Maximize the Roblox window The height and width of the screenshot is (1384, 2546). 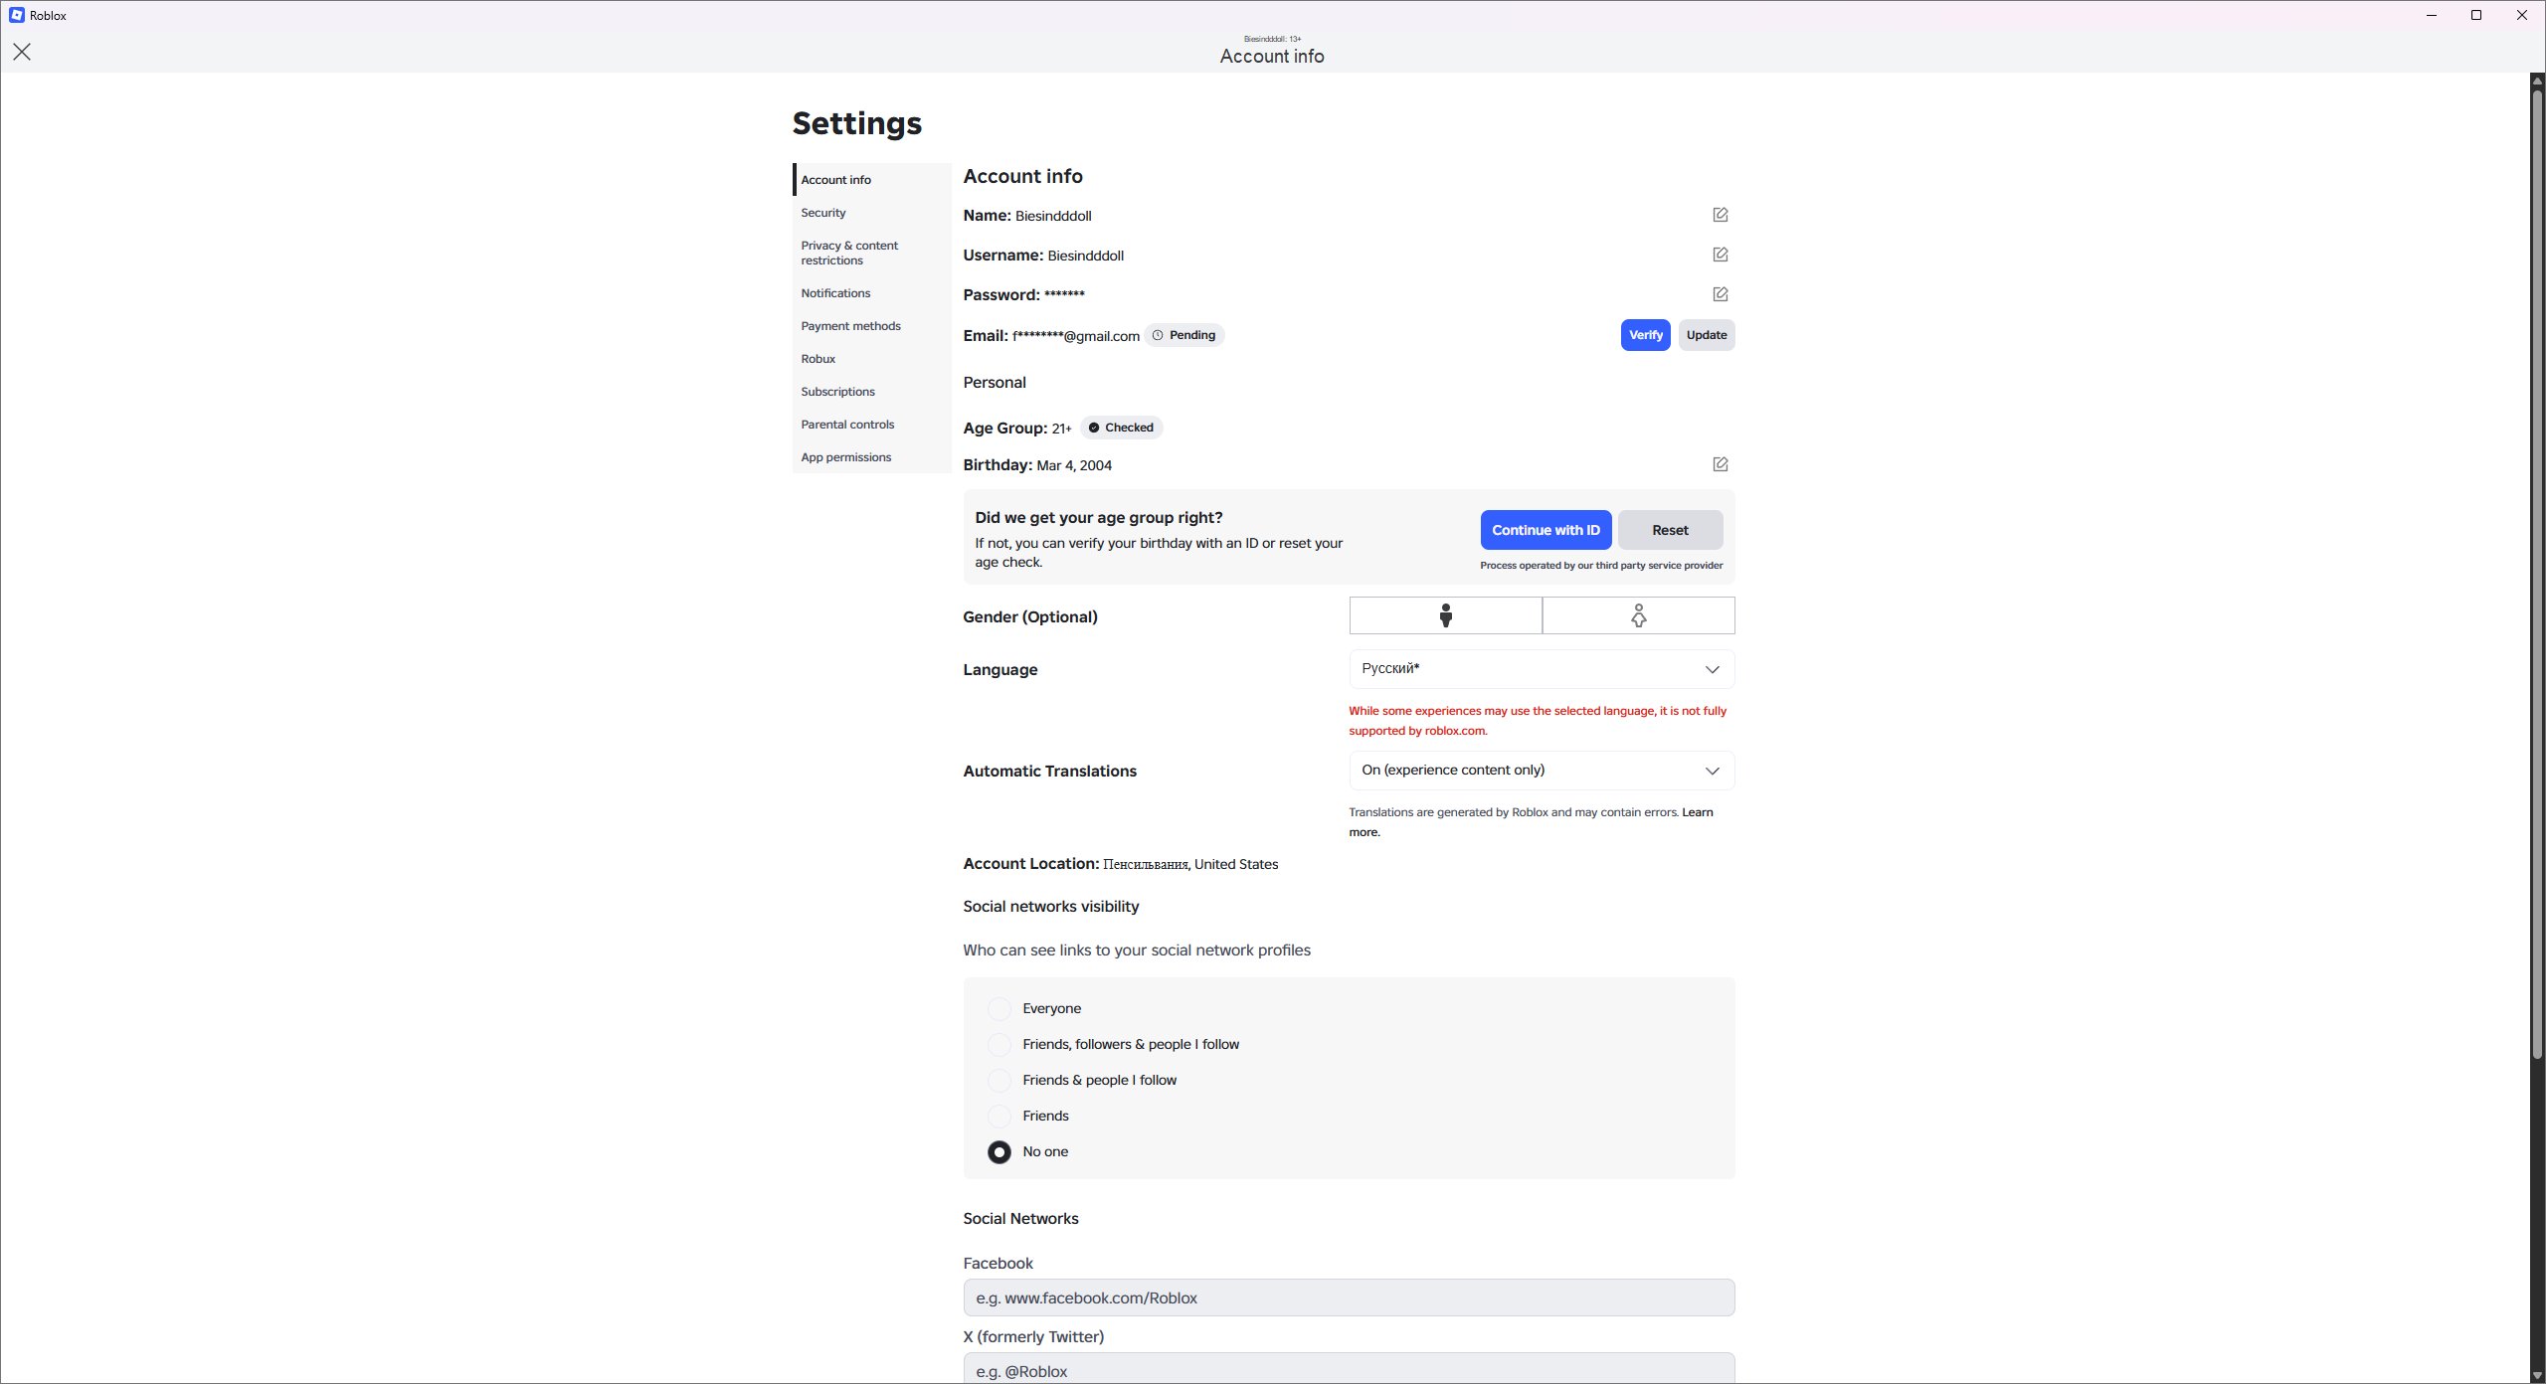click(2476, 15)
